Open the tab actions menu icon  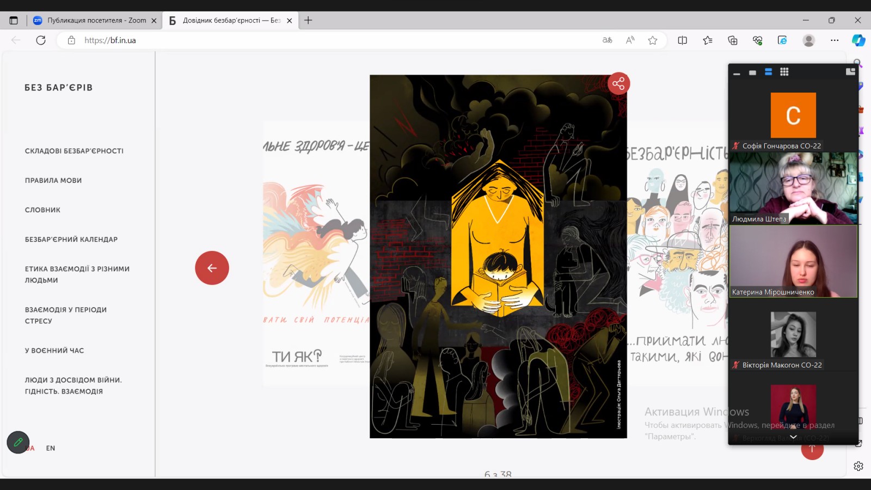[14, 20]
